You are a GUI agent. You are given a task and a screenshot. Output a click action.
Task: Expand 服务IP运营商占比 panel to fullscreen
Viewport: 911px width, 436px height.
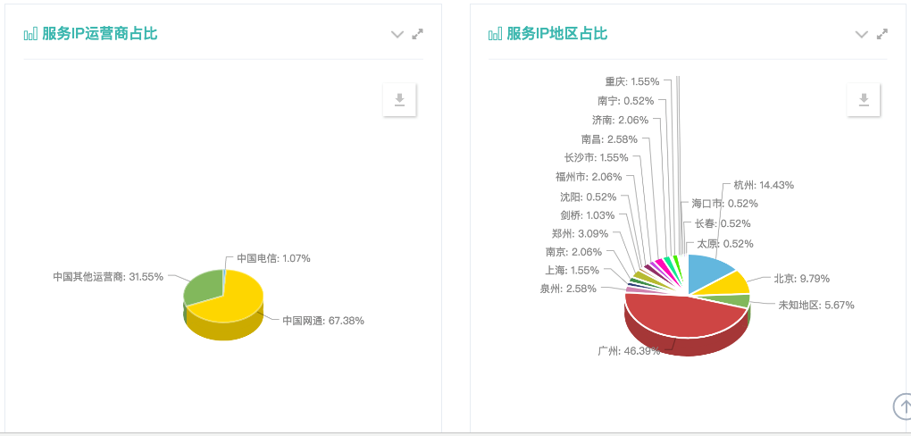point(418,34)
